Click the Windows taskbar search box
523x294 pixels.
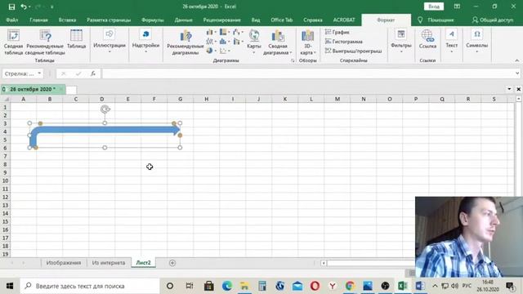pos(90,286)
